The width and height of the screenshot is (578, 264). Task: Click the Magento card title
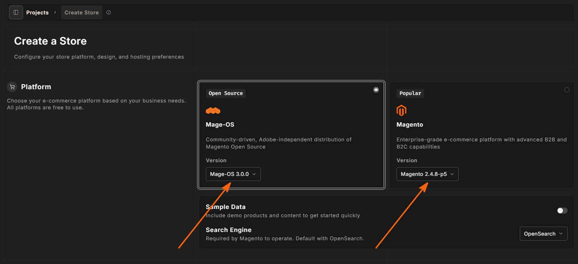410,124
